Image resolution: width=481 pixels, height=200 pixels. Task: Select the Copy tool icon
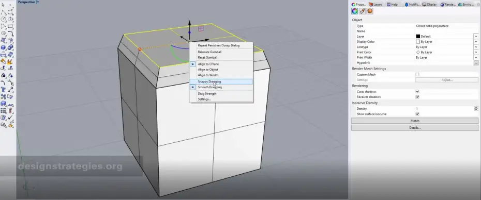click(x=4, y=96)
